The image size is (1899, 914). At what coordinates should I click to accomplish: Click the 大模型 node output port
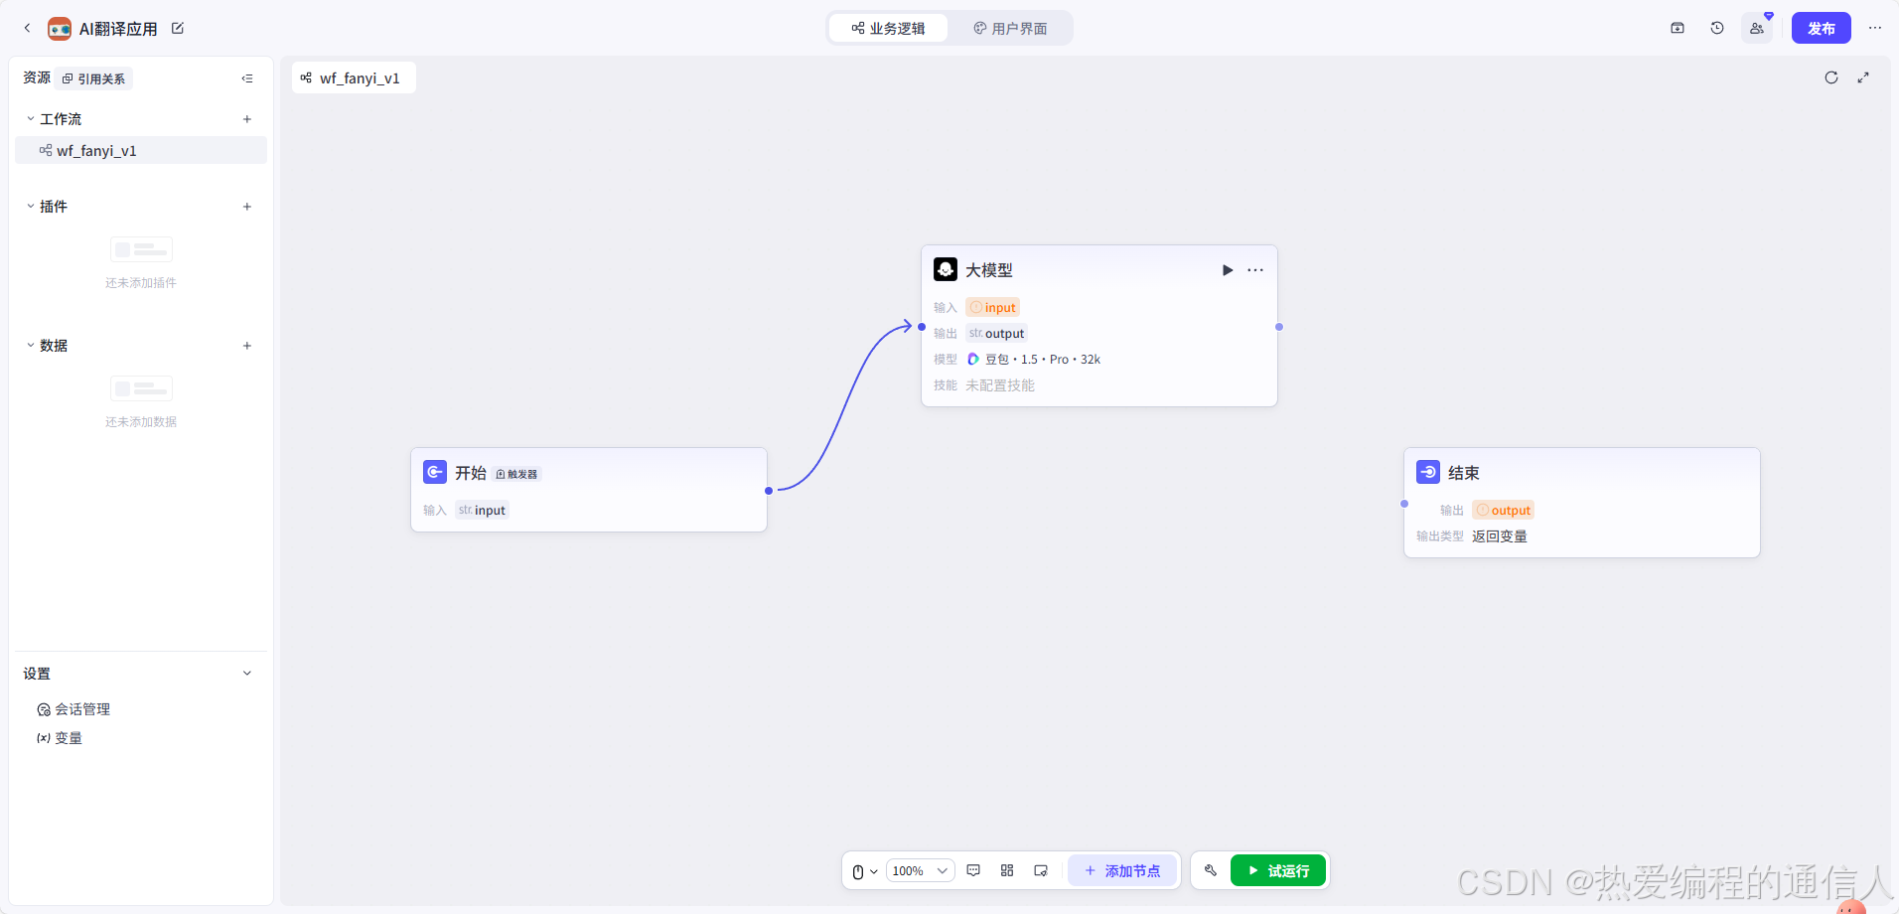pyautogui.click(x=1279, y=327)
